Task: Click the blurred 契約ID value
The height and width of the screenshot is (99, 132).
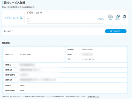Action: click(87, 54)
